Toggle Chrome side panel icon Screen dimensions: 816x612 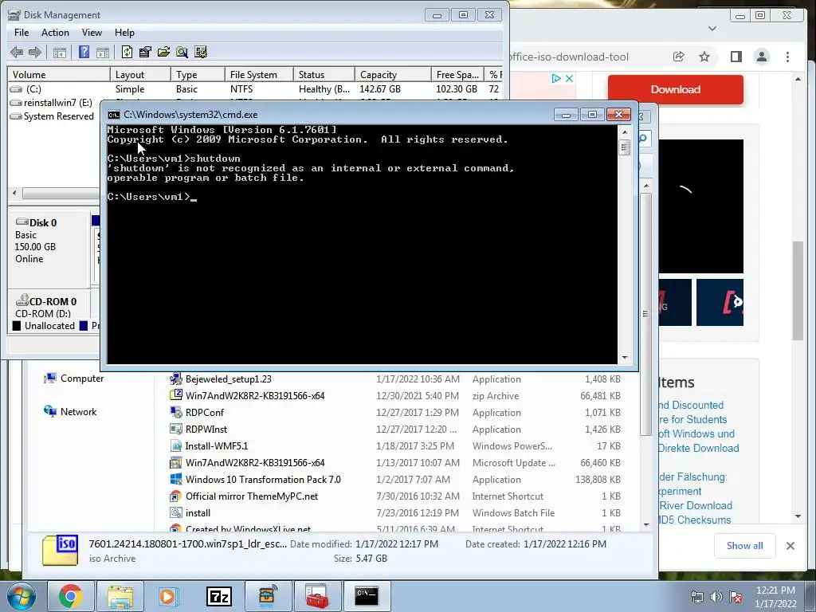click(736, 57)
